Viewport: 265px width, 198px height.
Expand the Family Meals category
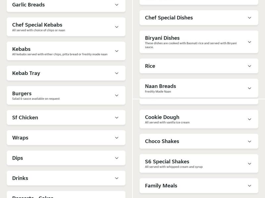pos(249,186)
